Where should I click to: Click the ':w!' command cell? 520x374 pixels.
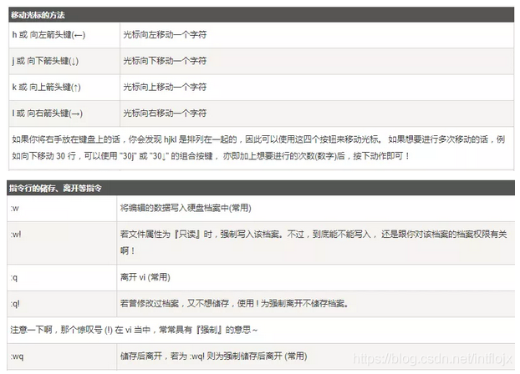click(62, 243)
